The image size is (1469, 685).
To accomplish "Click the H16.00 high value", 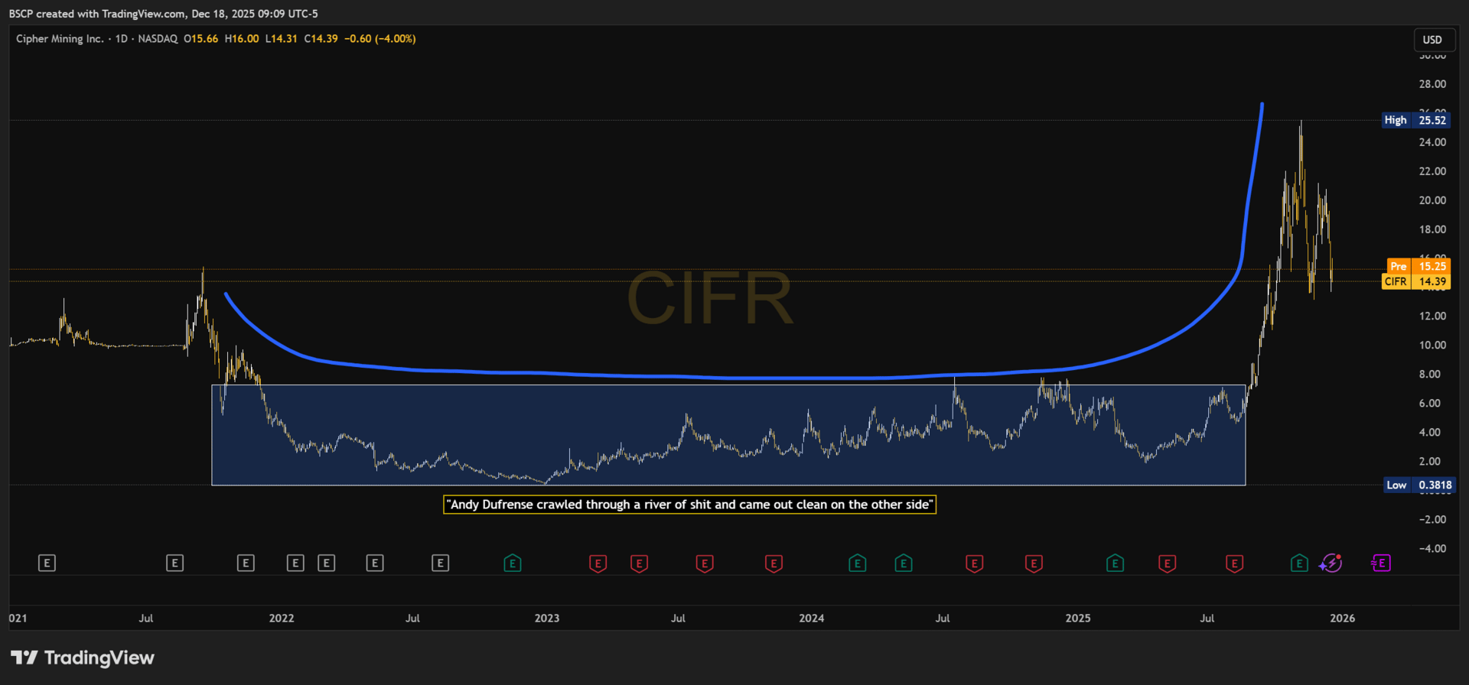I will point(242,39).
